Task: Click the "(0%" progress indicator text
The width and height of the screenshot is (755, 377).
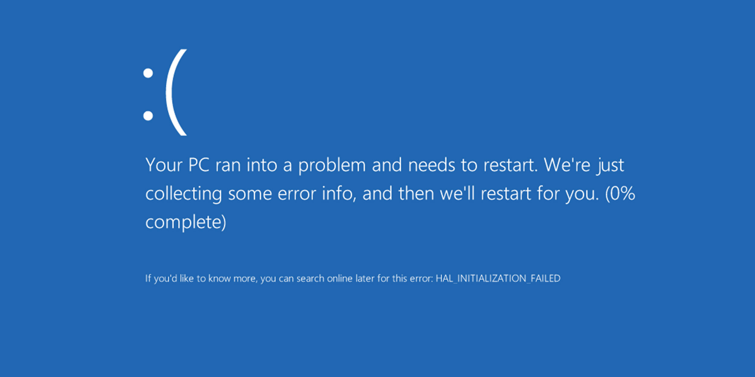Action: tap(620, 193)
